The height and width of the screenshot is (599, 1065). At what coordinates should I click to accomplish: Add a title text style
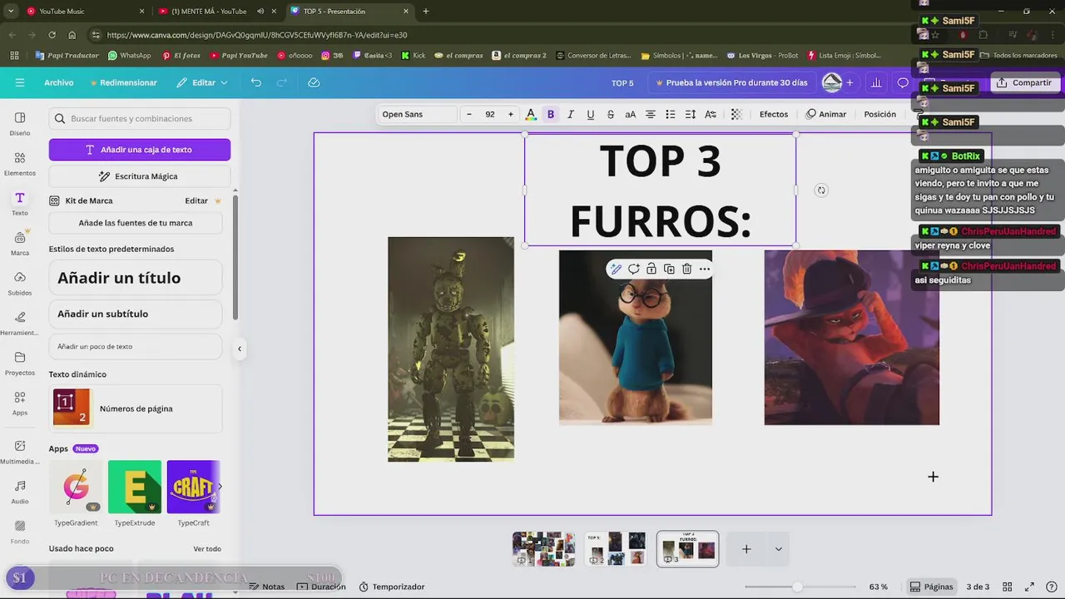click(x=136, y=278)
